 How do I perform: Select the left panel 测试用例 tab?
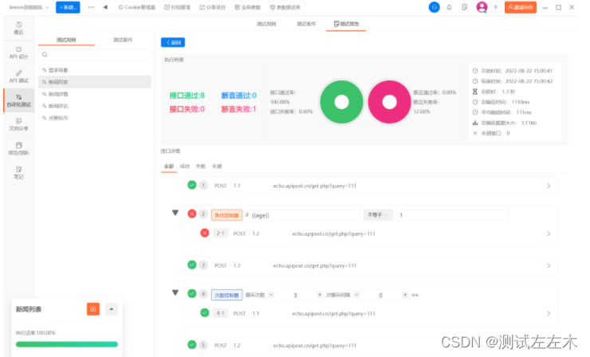coord(66,40)
